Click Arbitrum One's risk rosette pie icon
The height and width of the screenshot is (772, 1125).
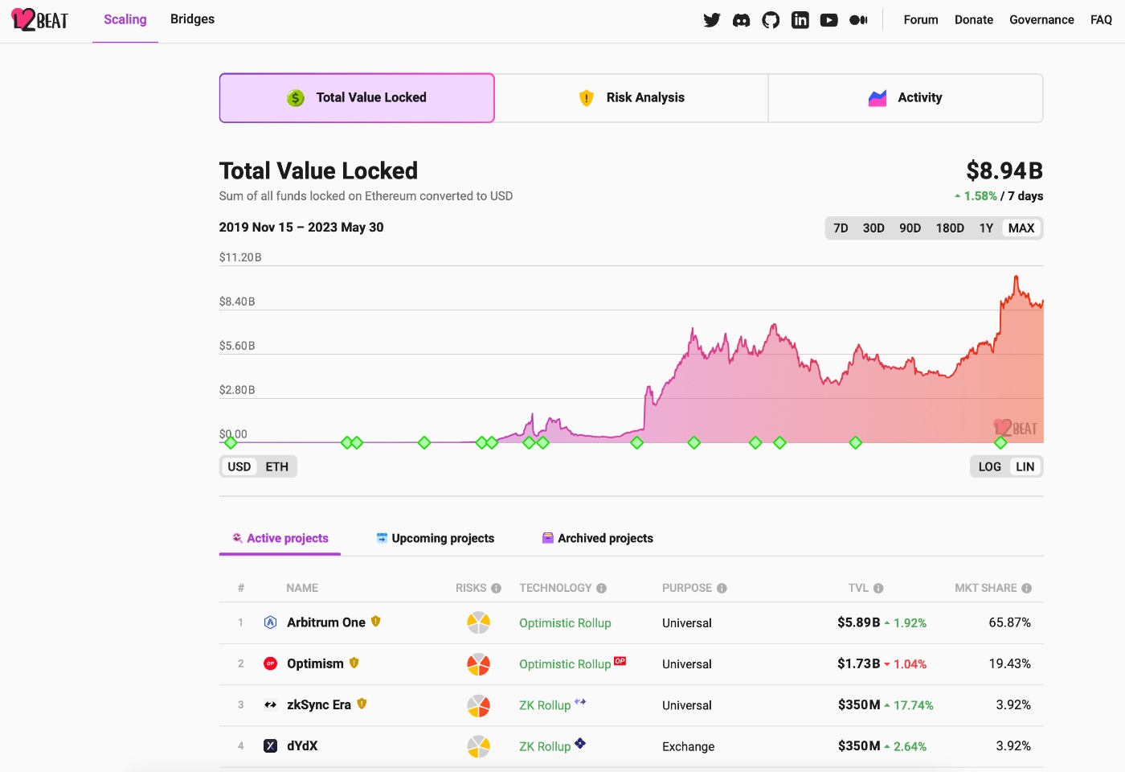coord(480,622)
